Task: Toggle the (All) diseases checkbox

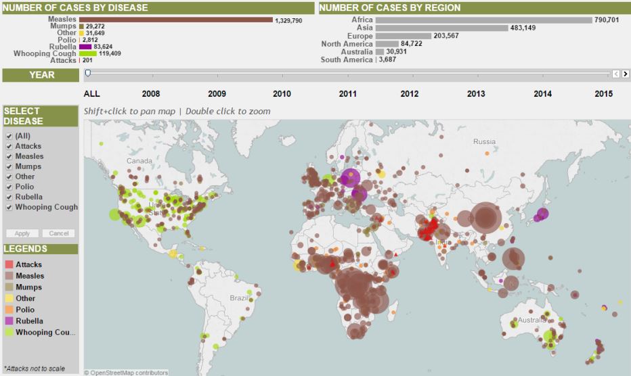Action: click(8, 136)
